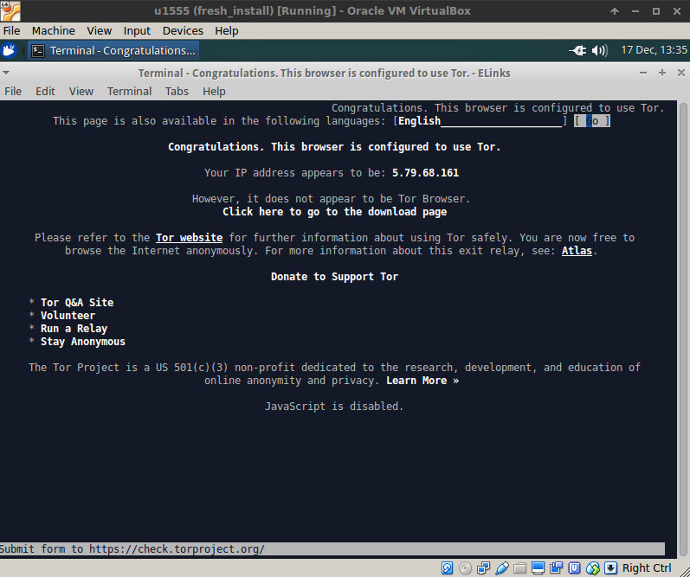Image resolution: width=690 pixels, height=577 pixels.
Task: Close the ELinks terminal window
Action: 680,73
